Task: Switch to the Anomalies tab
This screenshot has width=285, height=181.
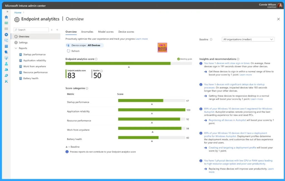Action: point(87,32)
